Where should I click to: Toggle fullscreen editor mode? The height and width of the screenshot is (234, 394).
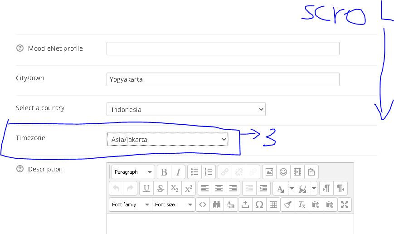tap(345, 205)
